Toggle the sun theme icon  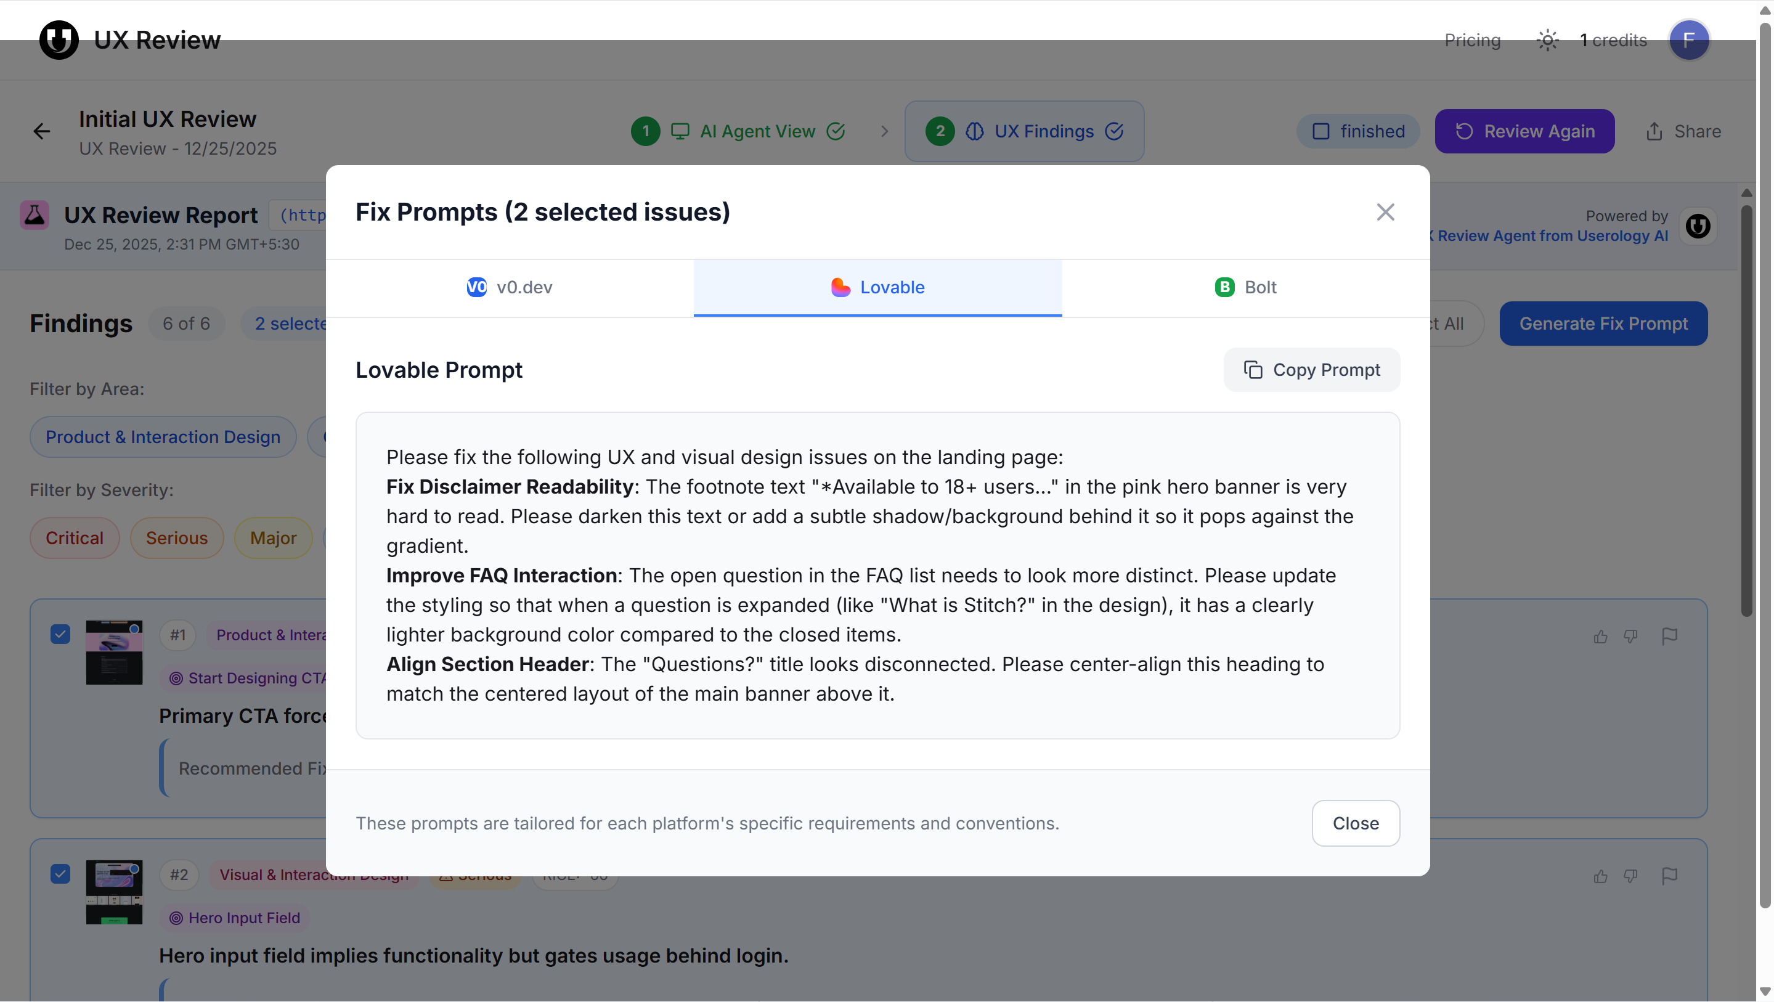pyautogui.click(x=1547, y=40)
